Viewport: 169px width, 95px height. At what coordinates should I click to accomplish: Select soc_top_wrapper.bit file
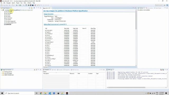[11, 21]
